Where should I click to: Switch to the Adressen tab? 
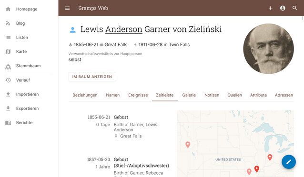pos(284,95)
